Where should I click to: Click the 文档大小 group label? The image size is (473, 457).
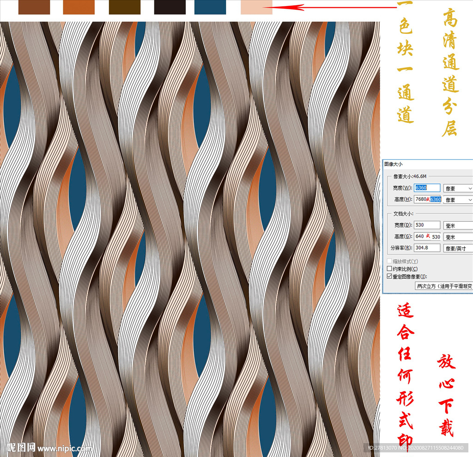(x=403, y=213)
